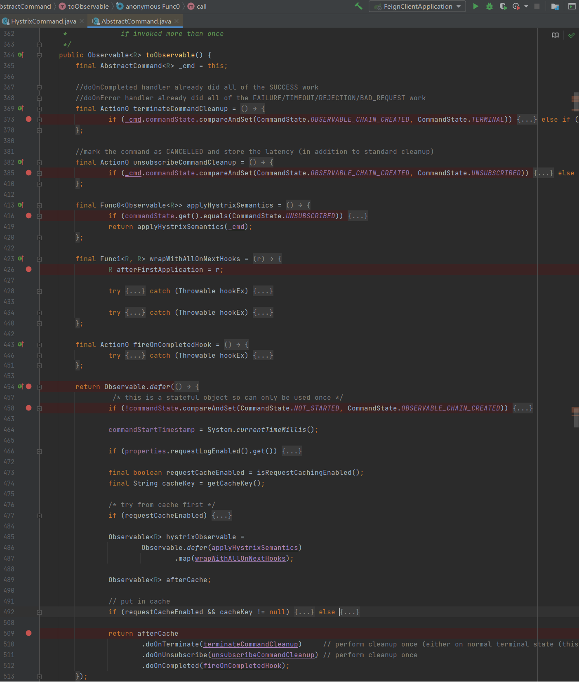
Task: Click the underlined wrapWithAllOnNextHooks reference on line 487
Action: [x=240, y=558]
